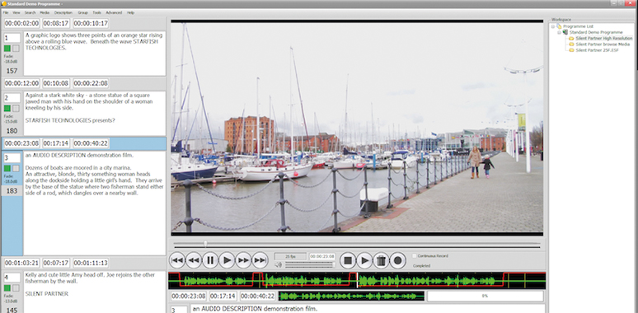This screenshot has height=313, width=638.
Task: Click the folder icon of Silent Partner 25F.ESF
Action: (x=571, y=50)
